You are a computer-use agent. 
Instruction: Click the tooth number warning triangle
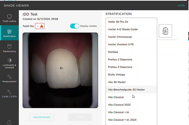tap(41, 26)
